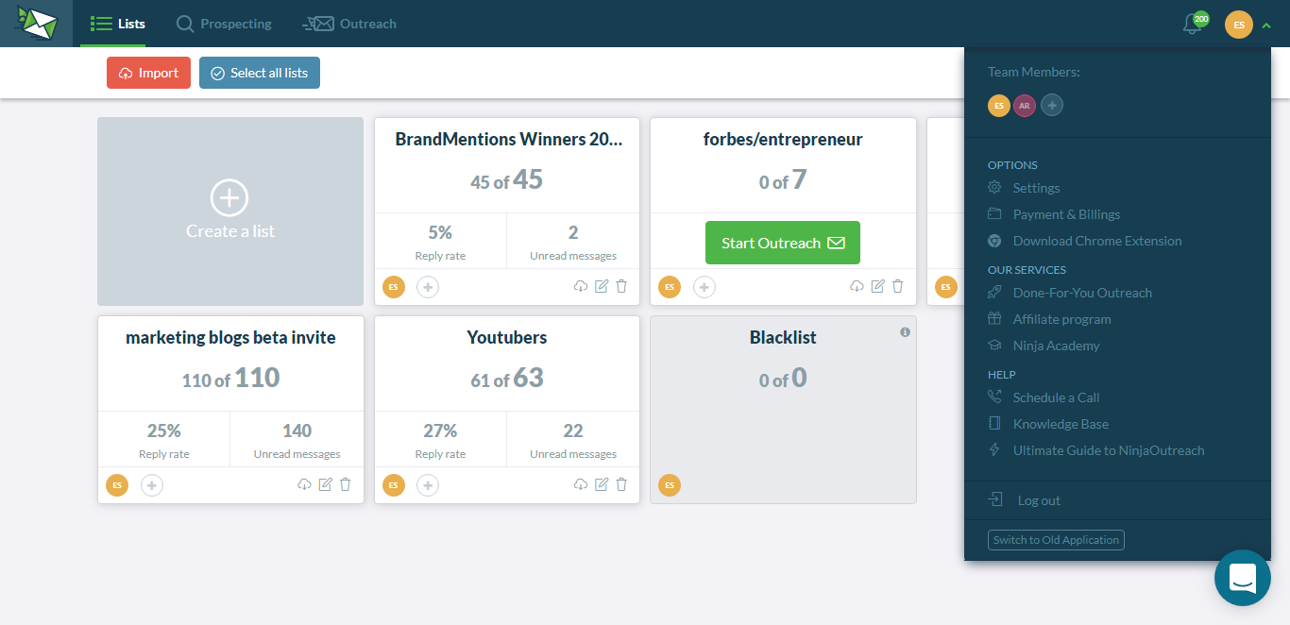Delete trash icon on forbes/entrepreneur card
The width and height of the screenshot is (1290, 625).
click(897, 286)
